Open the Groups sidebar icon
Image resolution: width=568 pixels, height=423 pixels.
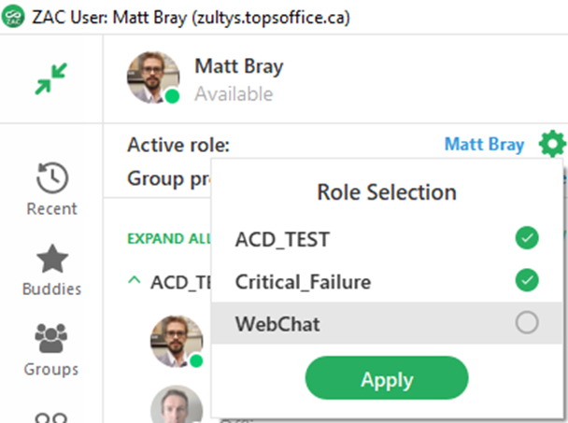(x=51, y=338)
